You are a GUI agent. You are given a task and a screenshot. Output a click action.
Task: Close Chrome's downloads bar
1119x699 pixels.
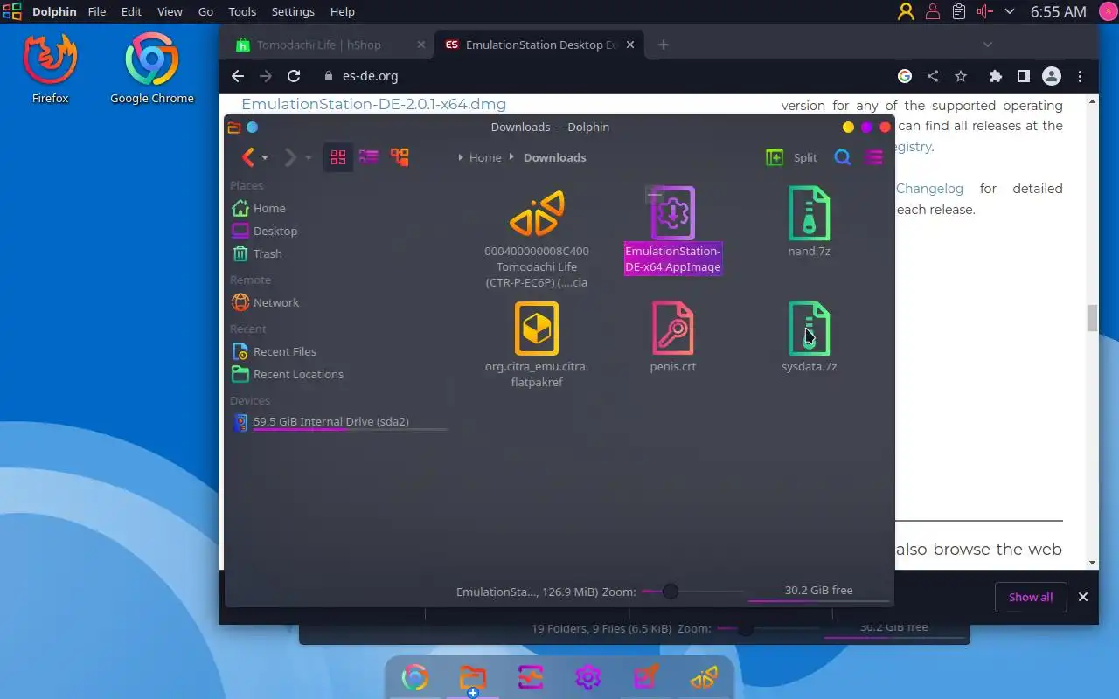(x=1083, y=597)
